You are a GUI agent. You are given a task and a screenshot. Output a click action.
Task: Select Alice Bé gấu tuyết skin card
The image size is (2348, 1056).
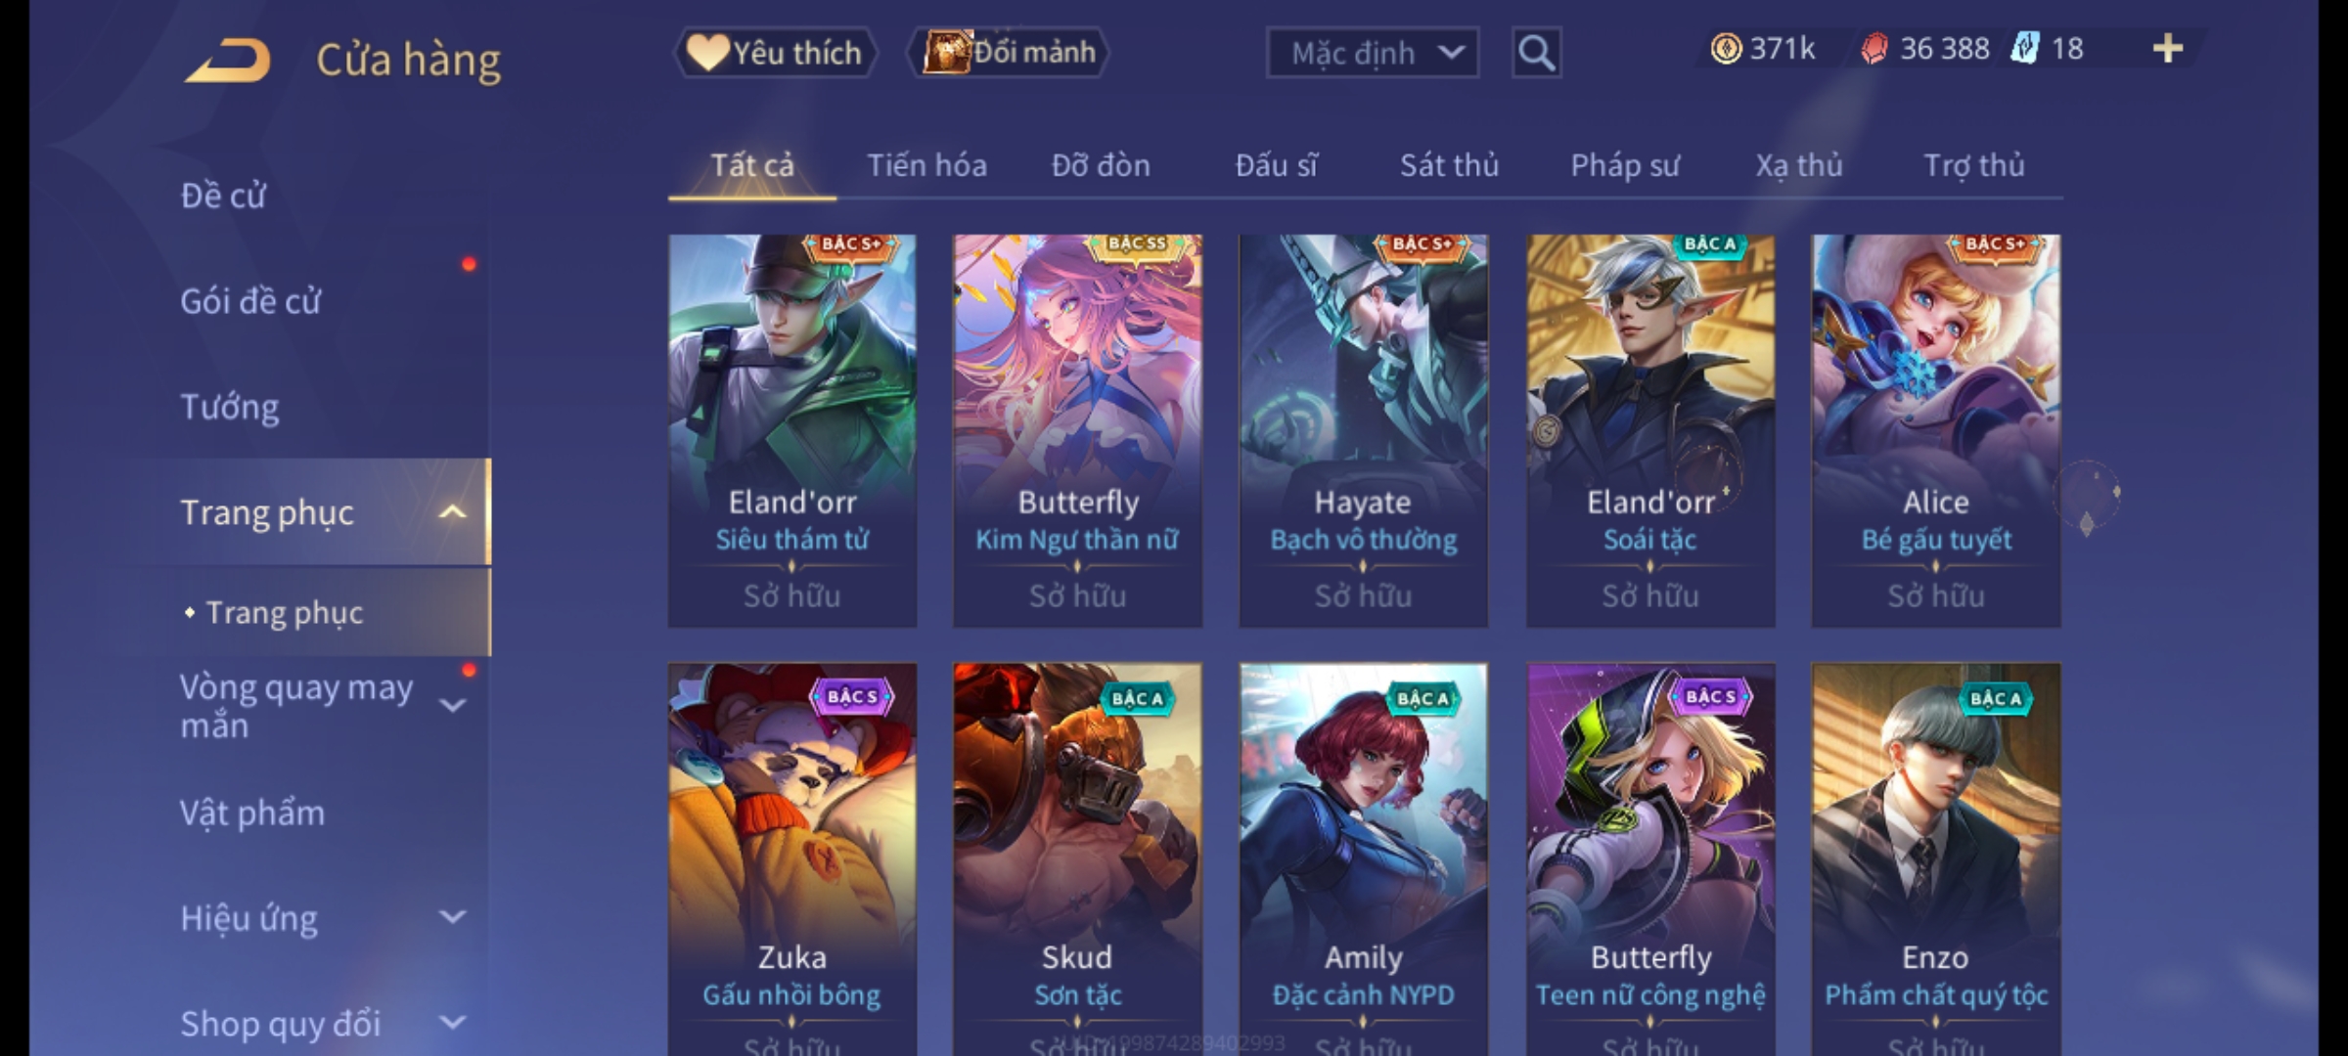click(x=1935, y=430)
